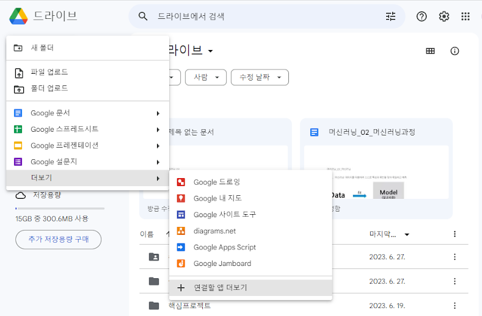Show details info icon
Viewport: 482px width, 316px height.
click(x=455, y=51)
